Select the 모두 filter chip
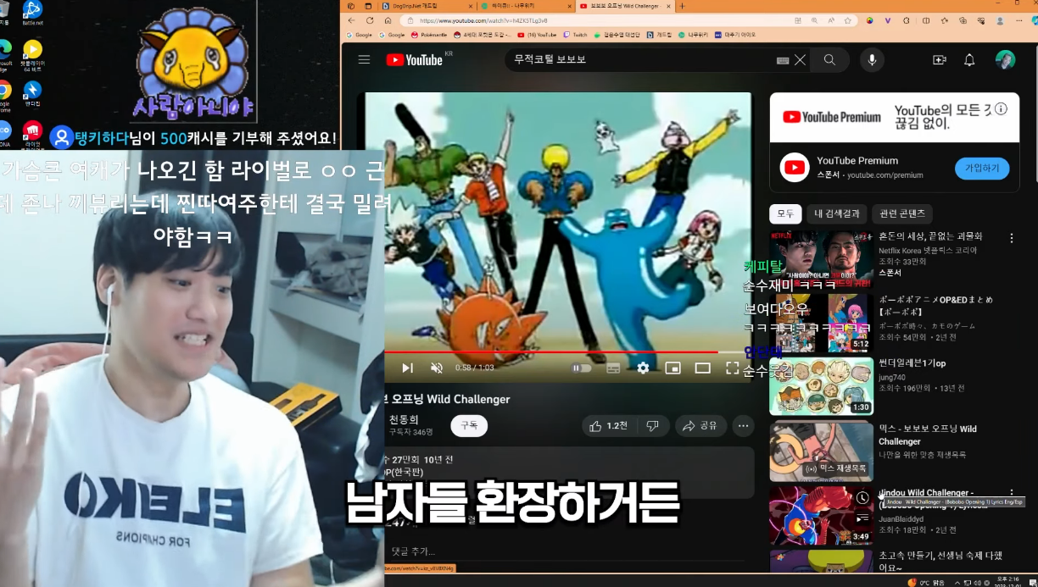The image size is (1038, 587). coord(785,213)
